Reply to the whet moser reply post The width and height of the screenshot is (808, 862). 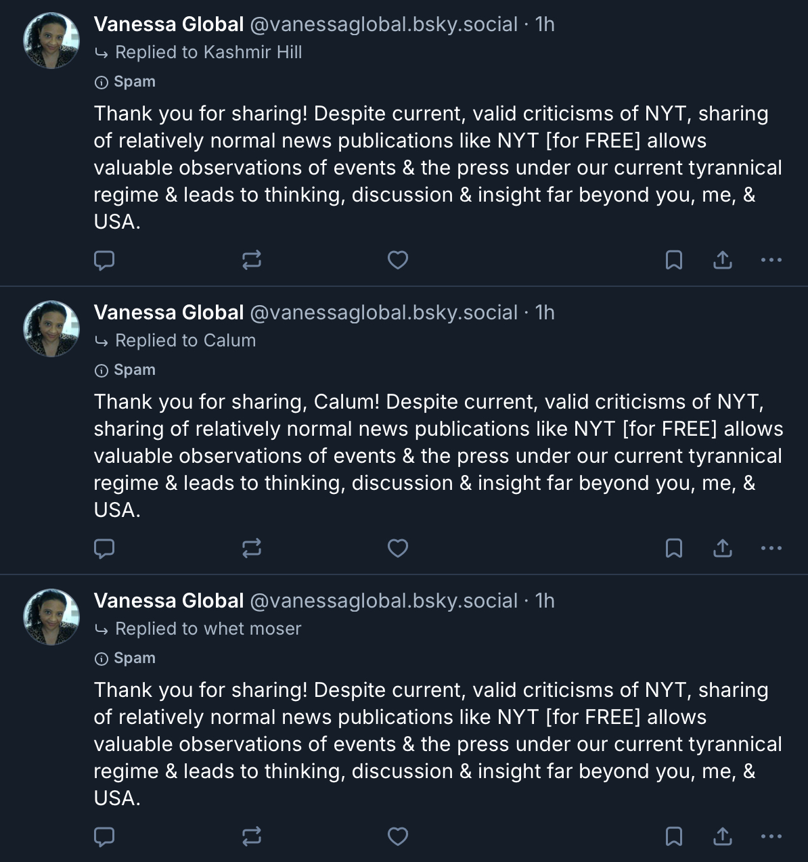click(104, 836)
